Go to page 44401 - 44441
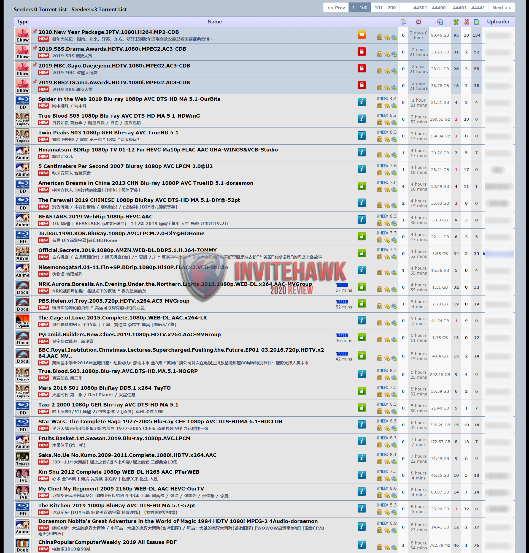The image size is (529, 553). coord(469,8)
